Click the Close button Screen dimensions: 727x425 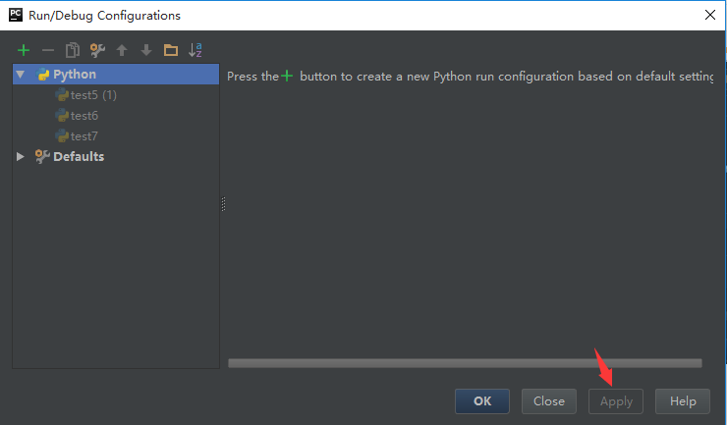(549, 401)
